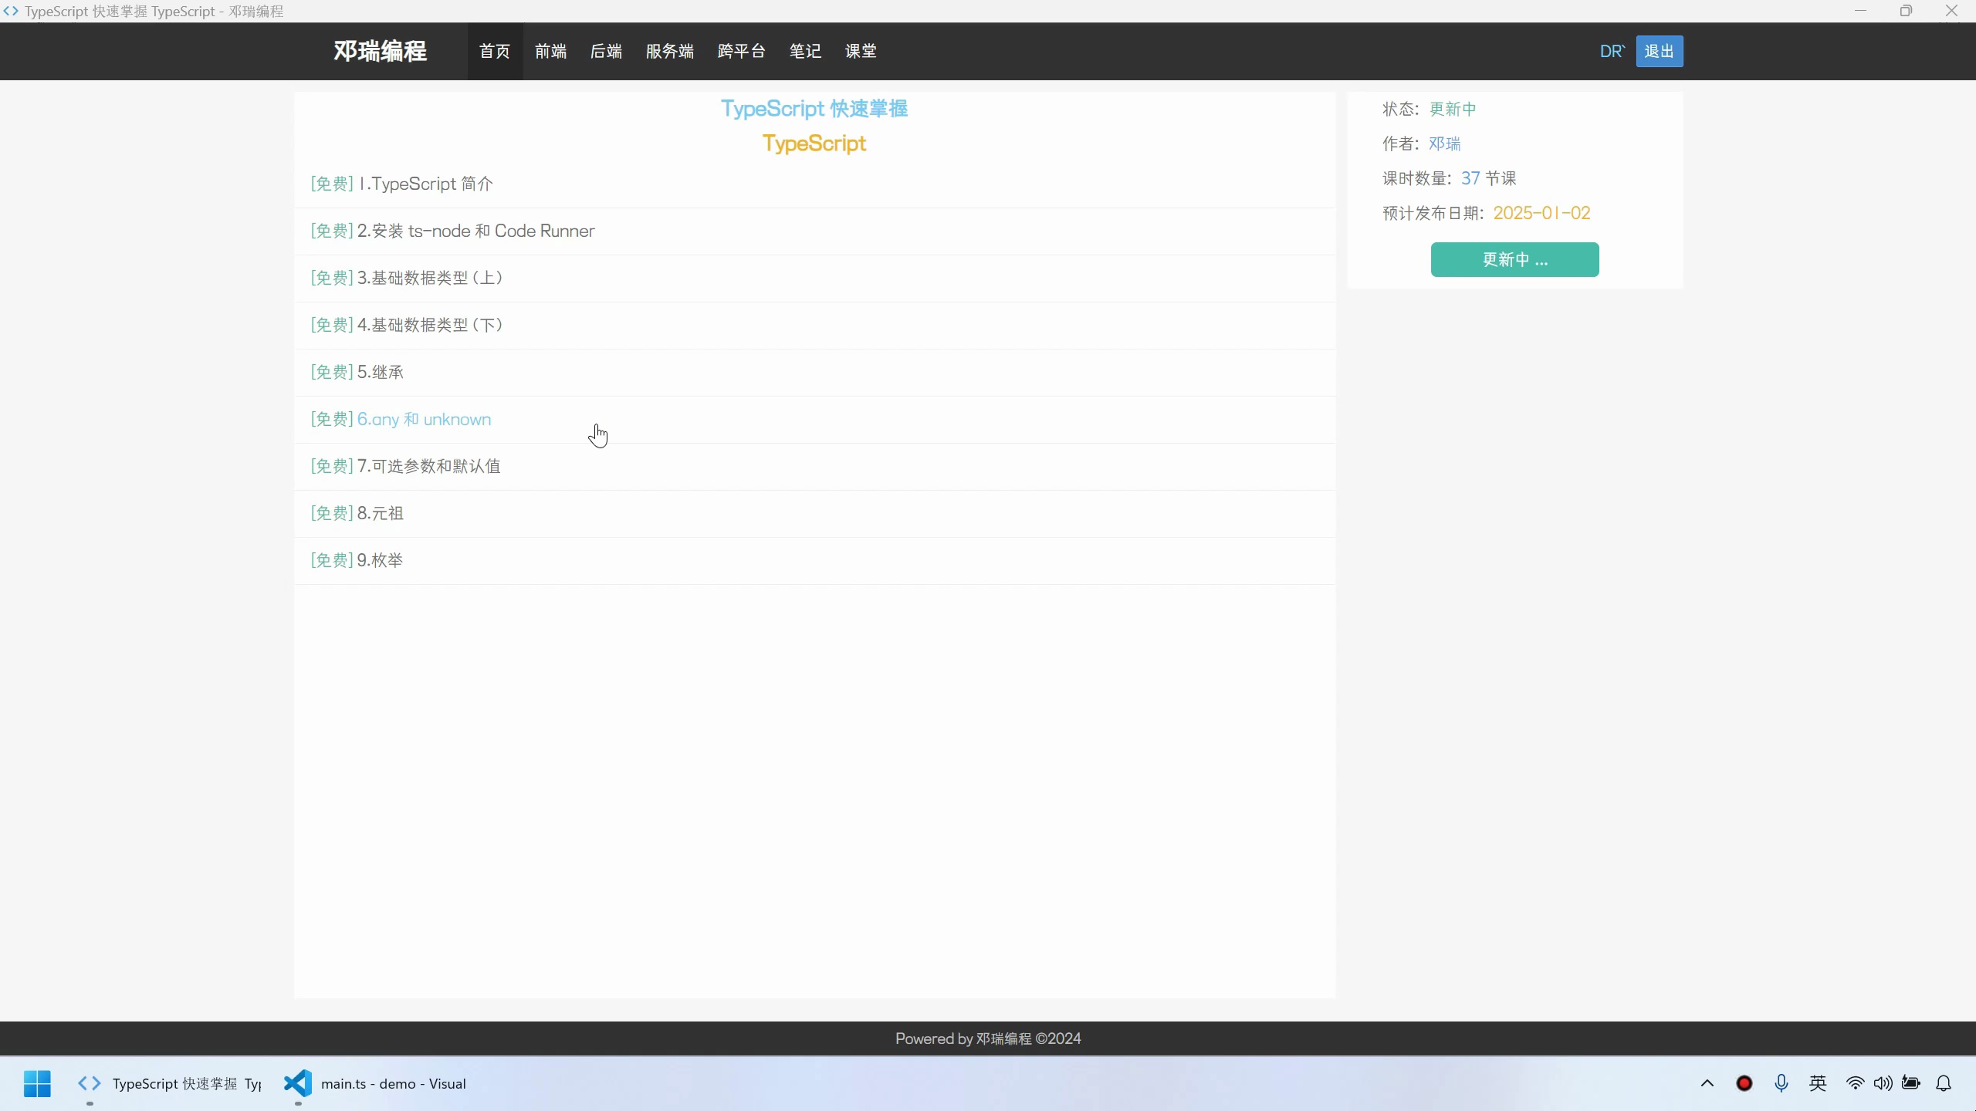Expand hidden system tray icons
1976x1111 pixels.
pyautogui.click(x=1707, y=1082)
